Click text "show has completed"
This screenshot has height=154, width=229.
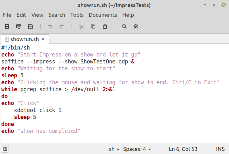point(49,131)
